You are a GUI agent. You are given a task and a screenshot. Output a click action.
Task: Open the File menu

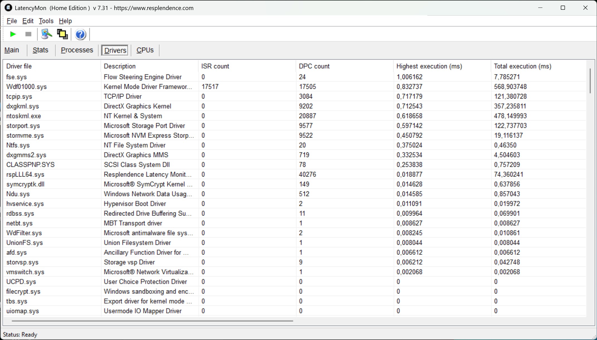(x=12, y=21)
